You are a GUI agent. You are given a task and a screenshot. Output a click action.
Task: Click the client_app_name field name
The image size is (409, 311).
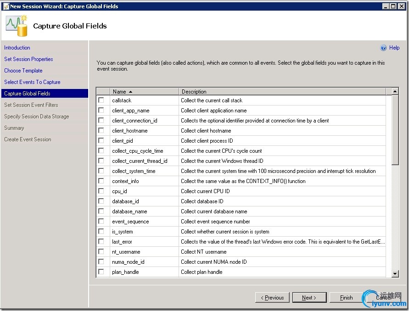(131, 111)
